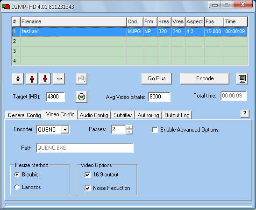Image resolution: width=256 pixels, height=210 pixels.
Task: Click the Avg Video bitrate field
Action: [159, 97]
